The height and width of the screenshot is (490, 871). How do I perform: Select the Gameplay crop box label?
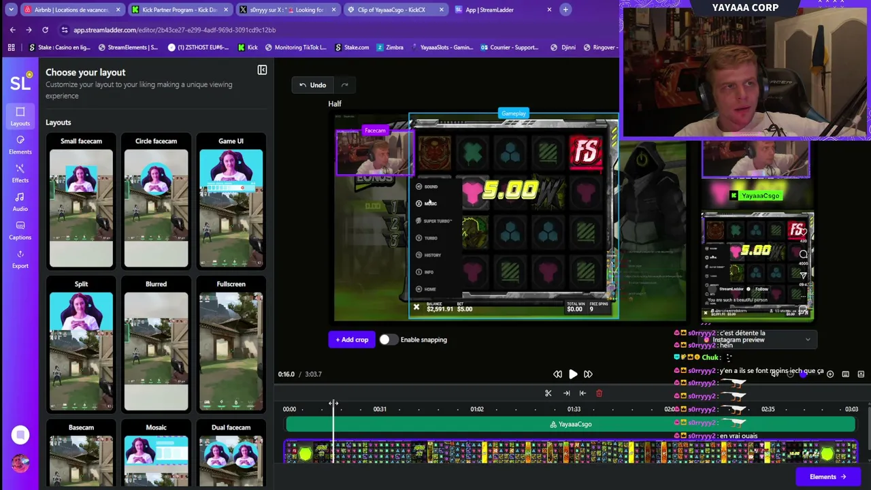tap(514, 114)
